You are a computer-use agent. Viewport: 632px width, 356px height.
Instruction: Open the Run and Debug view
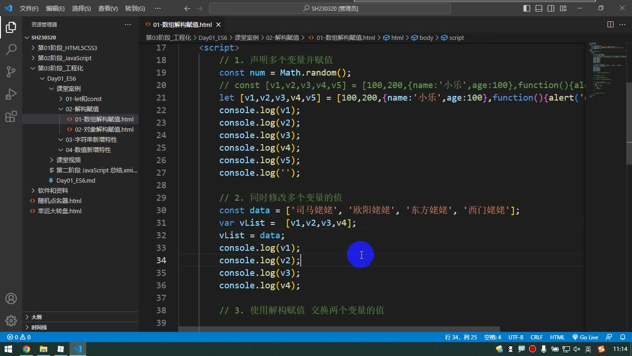coord(11,94)
